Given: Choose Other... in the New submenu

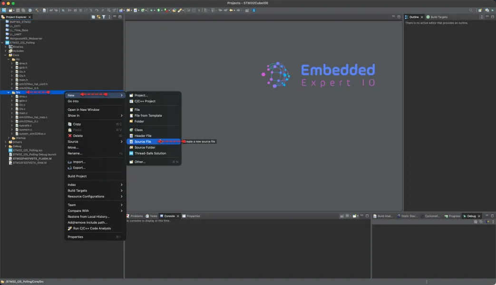Looking at the screenshot, I should (x=154, y=162).
